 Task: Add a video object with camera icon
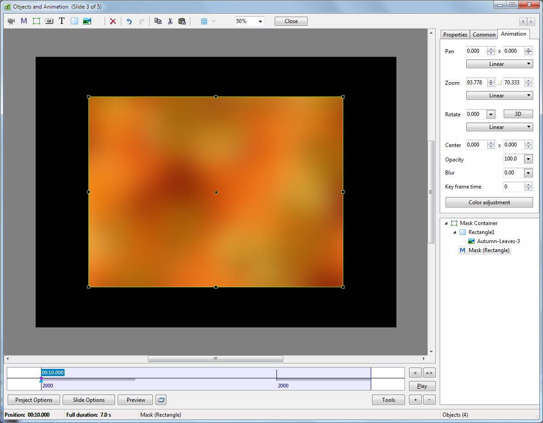11,21
